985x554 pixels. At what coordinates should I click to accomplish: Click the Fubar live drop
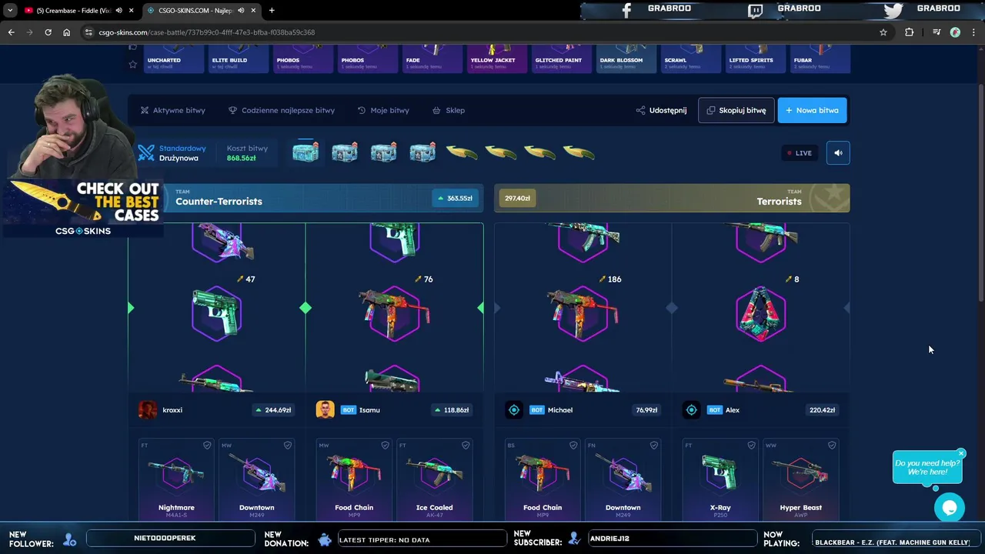(x=820, y=59)
